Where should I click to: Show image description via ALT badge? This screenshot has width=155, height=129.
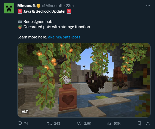(25, 111)
